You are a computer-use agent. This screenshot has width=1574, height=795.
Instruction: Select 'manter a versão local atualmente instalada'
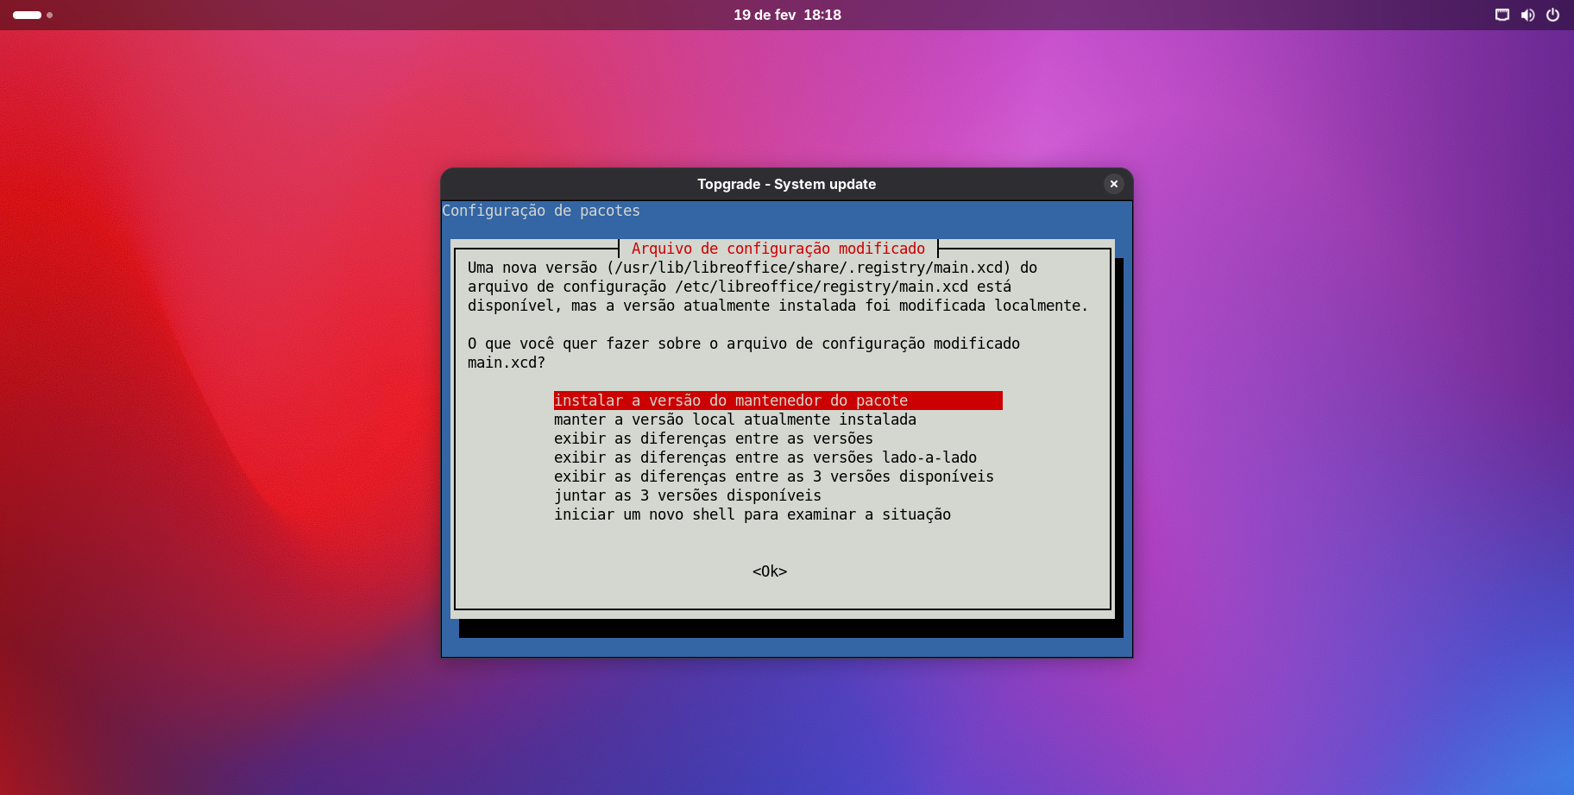(x=735, y=420)
